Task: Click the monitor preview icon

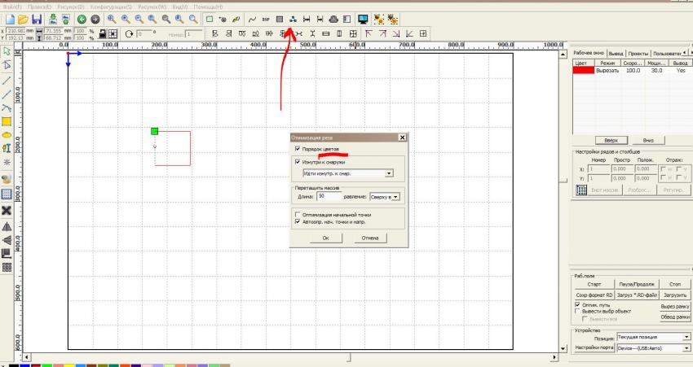Action: (363, 18)
